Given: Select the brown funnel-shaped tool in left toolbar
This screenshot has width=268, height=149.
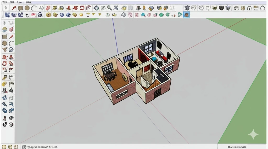Looking at the screenshot, I should click(x=5, y=50).
